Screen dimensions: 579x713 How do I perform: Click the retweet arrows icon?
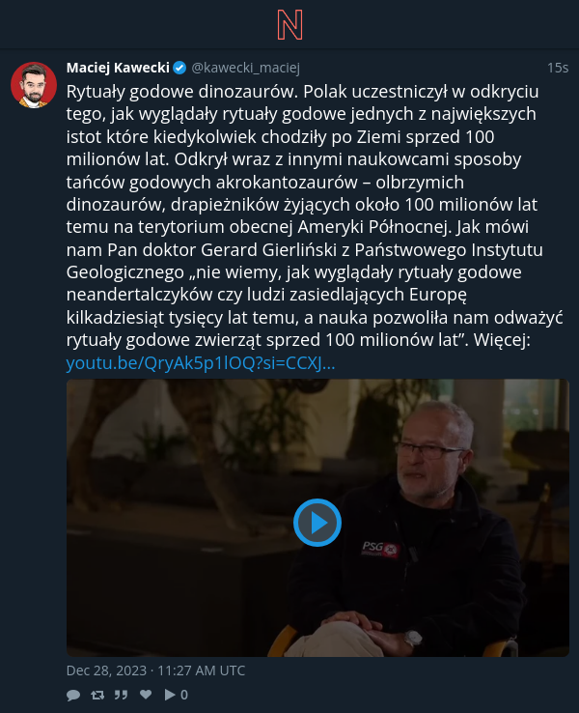tap(97, 695)
